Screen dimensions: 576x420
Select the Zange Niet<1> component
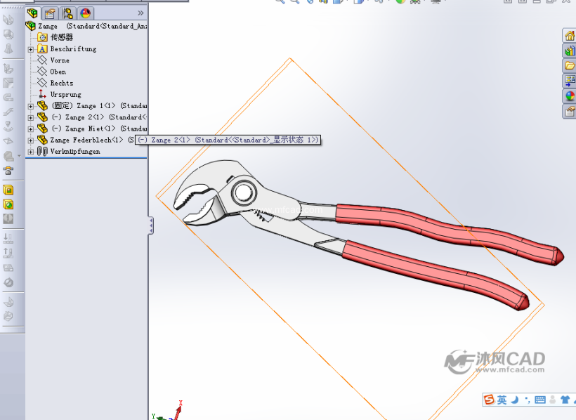pyautogui.click(x=84, y=129)
